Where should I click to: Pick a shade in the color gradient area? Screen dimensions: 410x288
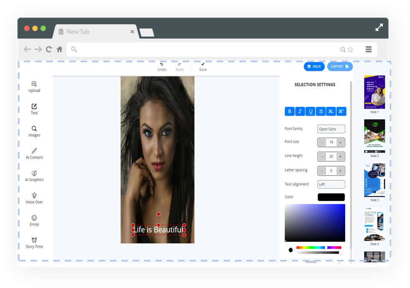(315, 223)
